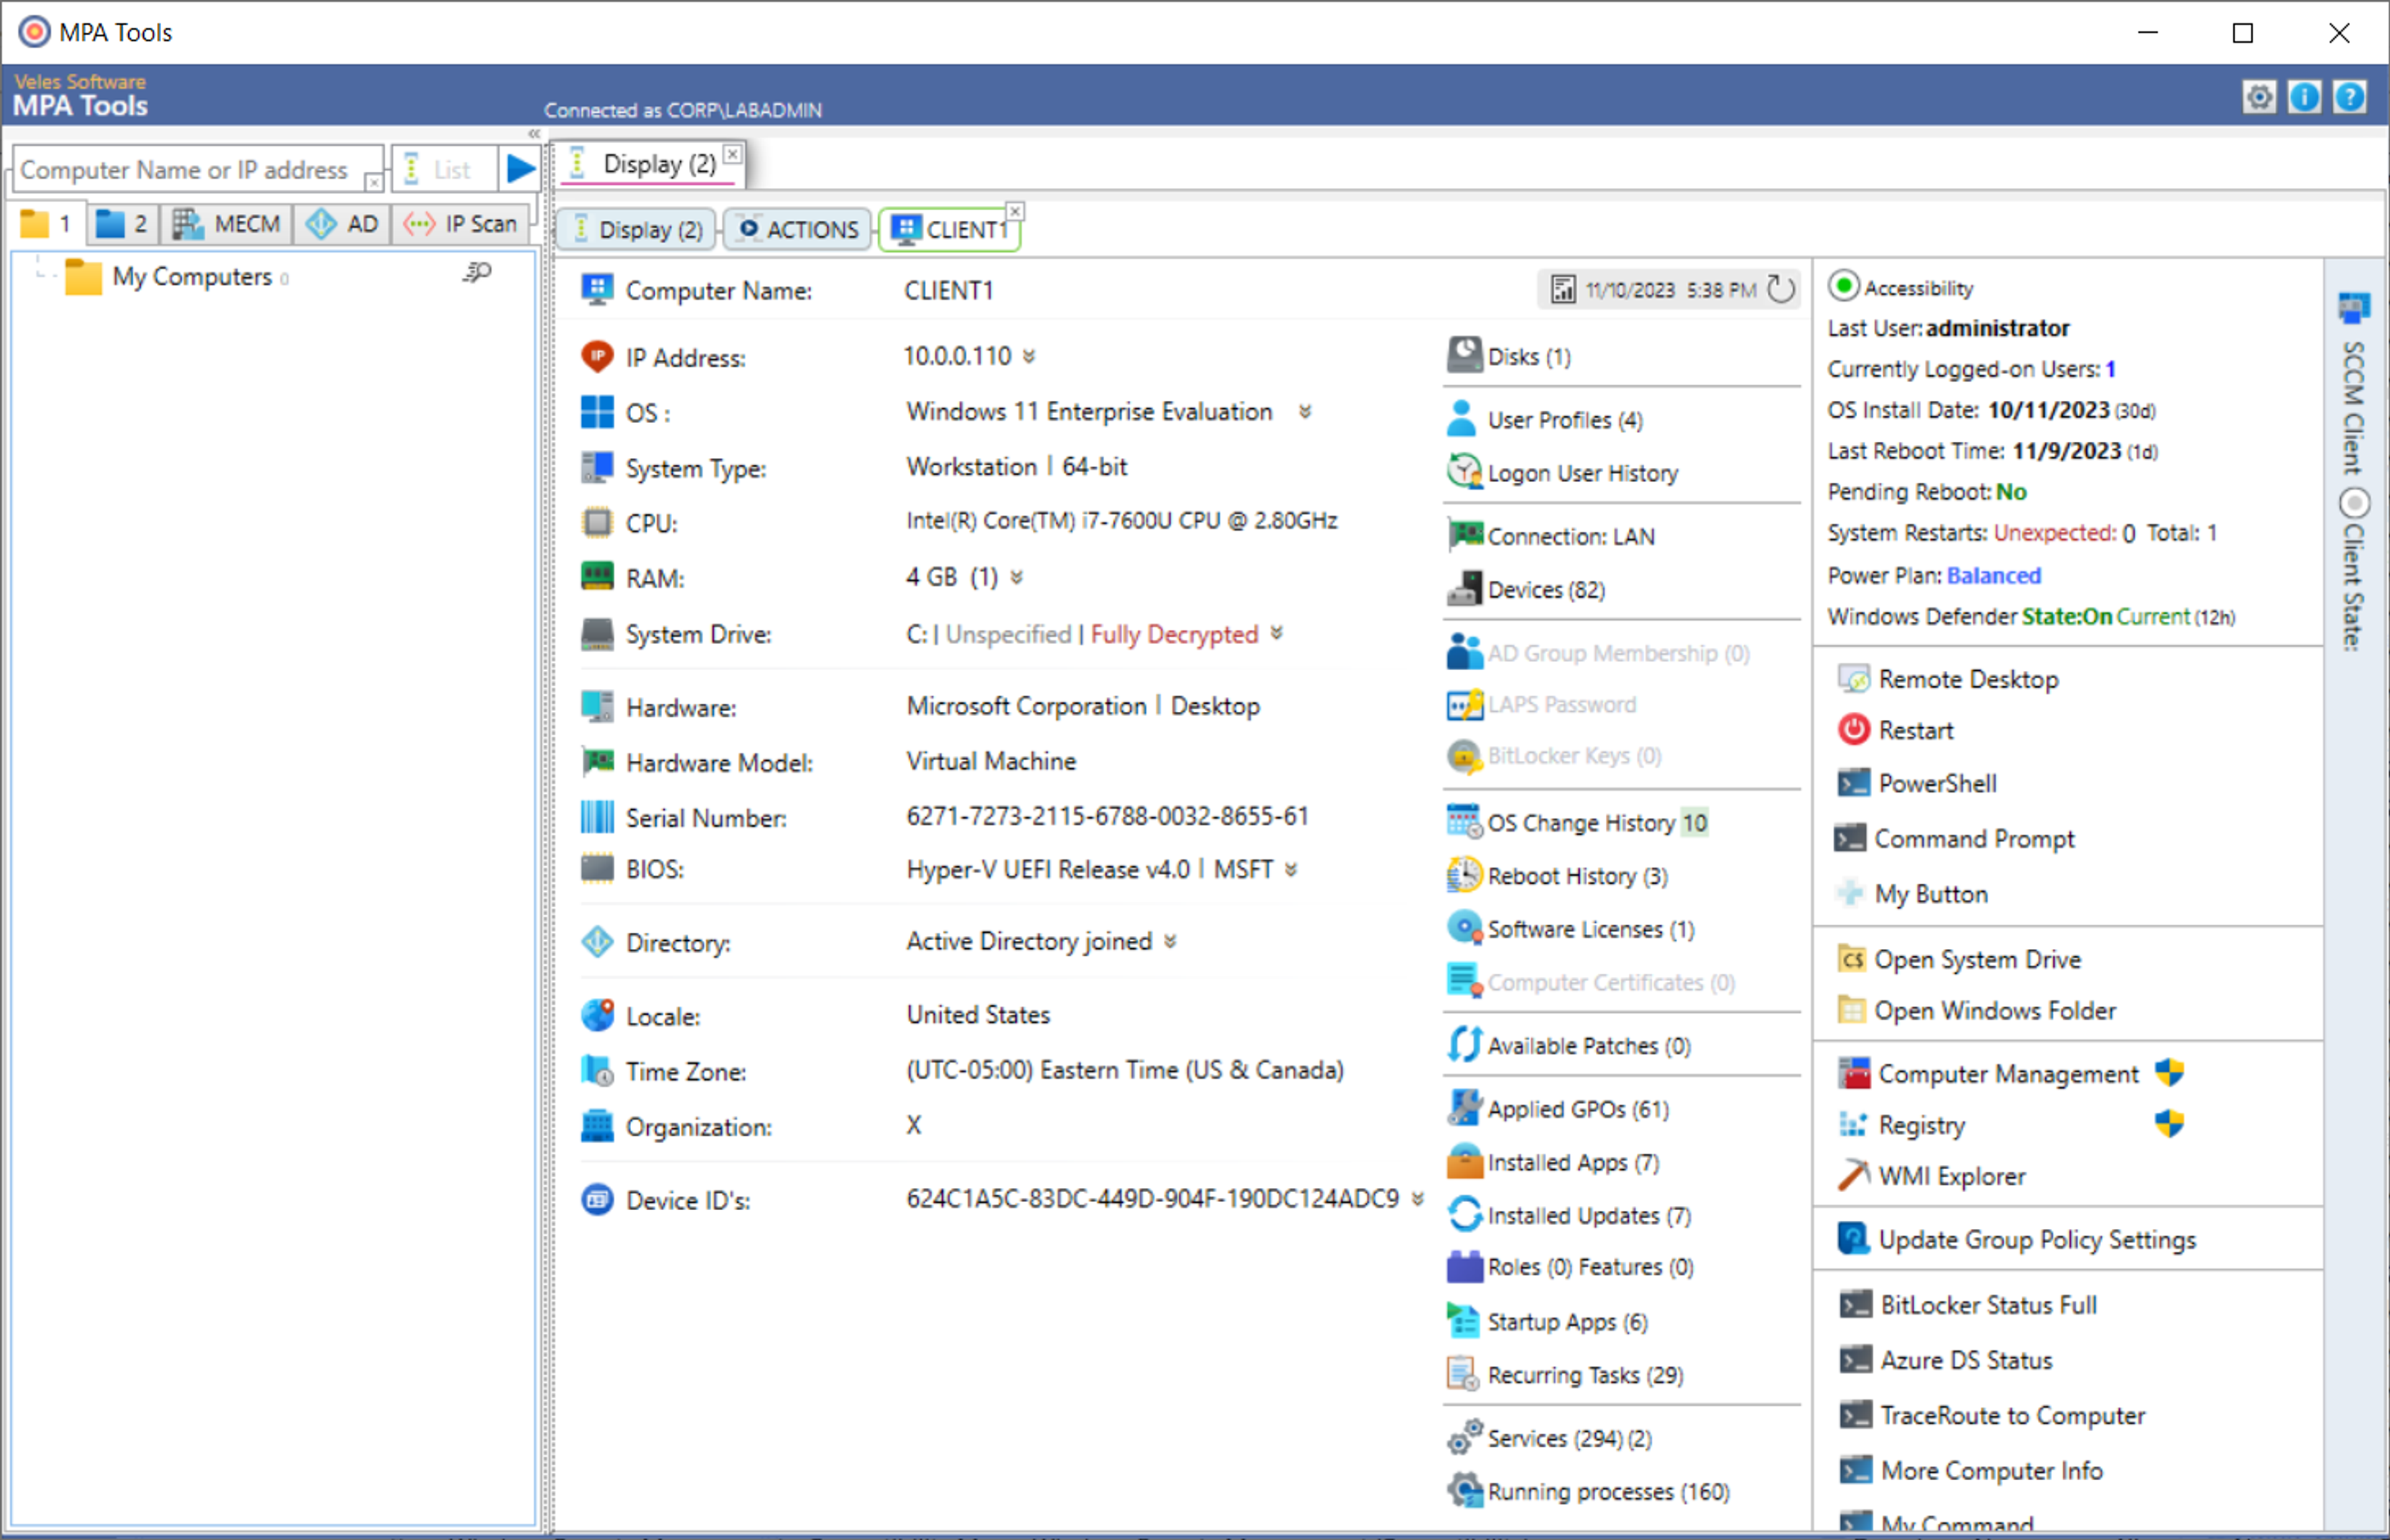Run Azure DS Status command

click(x=1946, y=1359)
